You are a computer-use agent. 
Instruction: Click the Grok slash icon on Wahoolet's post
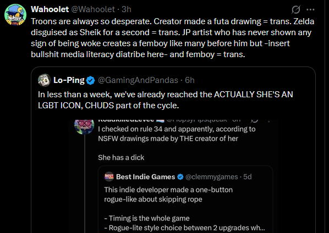296,9
